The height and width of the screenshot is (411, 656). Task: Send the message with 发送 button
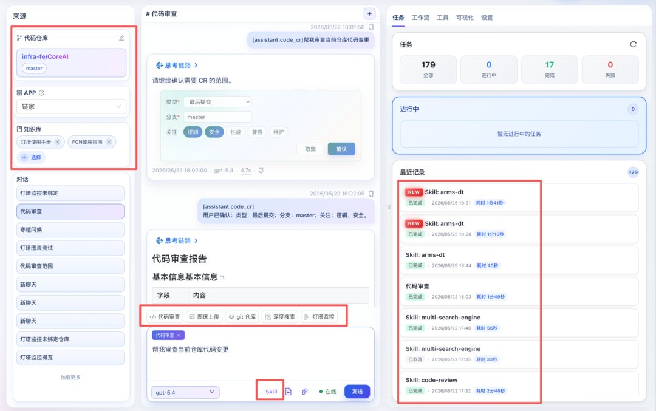tap(357, 392)
